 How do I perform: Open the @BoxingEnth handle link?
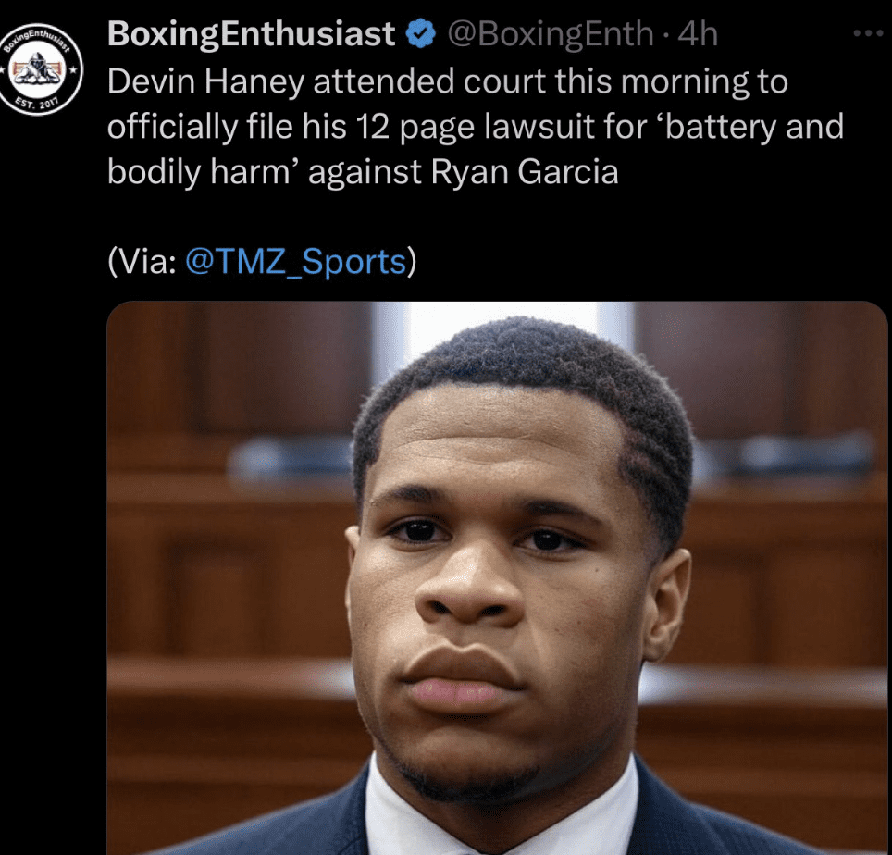coord(551,34)
